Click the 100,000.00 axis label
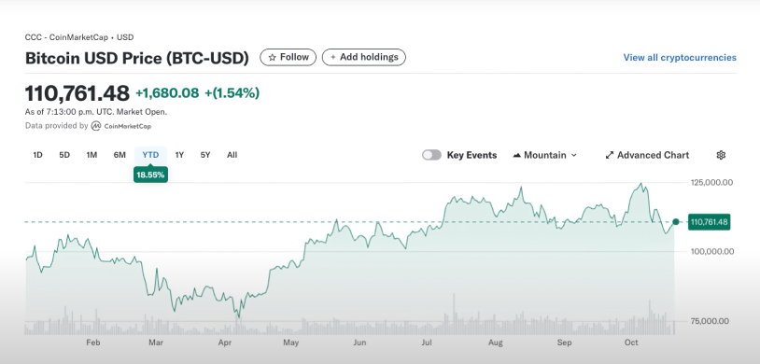 711,252
